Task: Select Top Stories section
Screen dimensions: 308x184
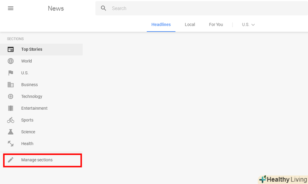Action: 32,49
